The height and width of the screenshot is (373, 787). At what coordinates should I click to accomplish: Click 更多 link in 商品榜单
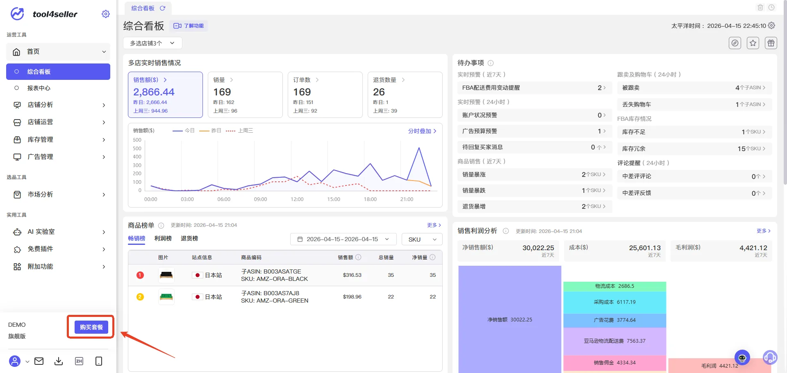434,225
